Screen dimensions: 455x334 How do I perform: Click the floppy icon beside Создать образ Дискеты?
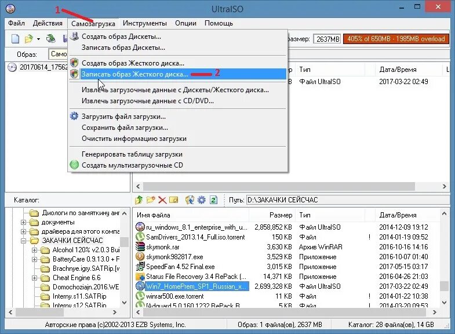click(x=74, y=37)
